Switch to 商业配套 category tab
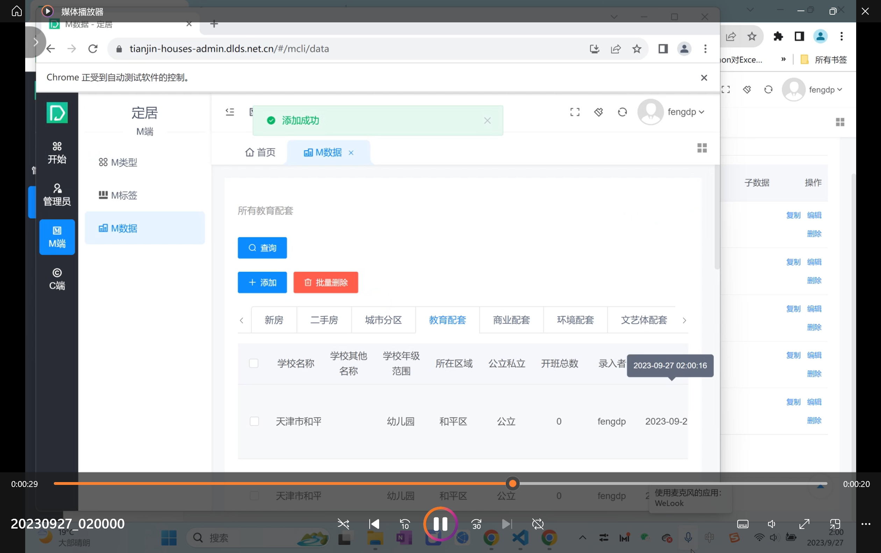Image resolution: width=881 pixels, height=553 pixels. [x=511, y=320]
